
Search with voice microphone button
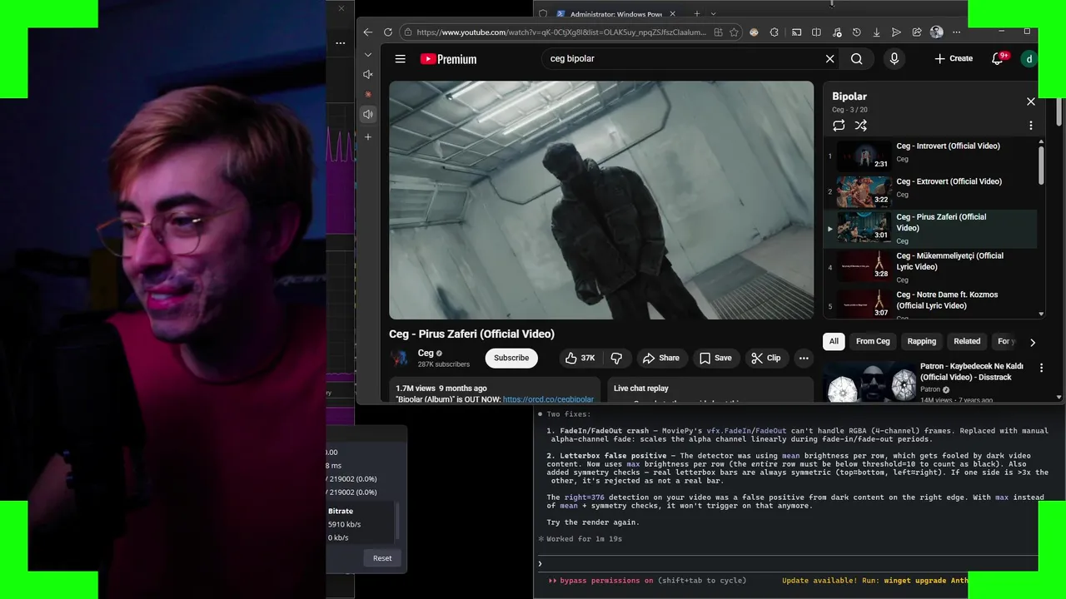pos(894,59)
